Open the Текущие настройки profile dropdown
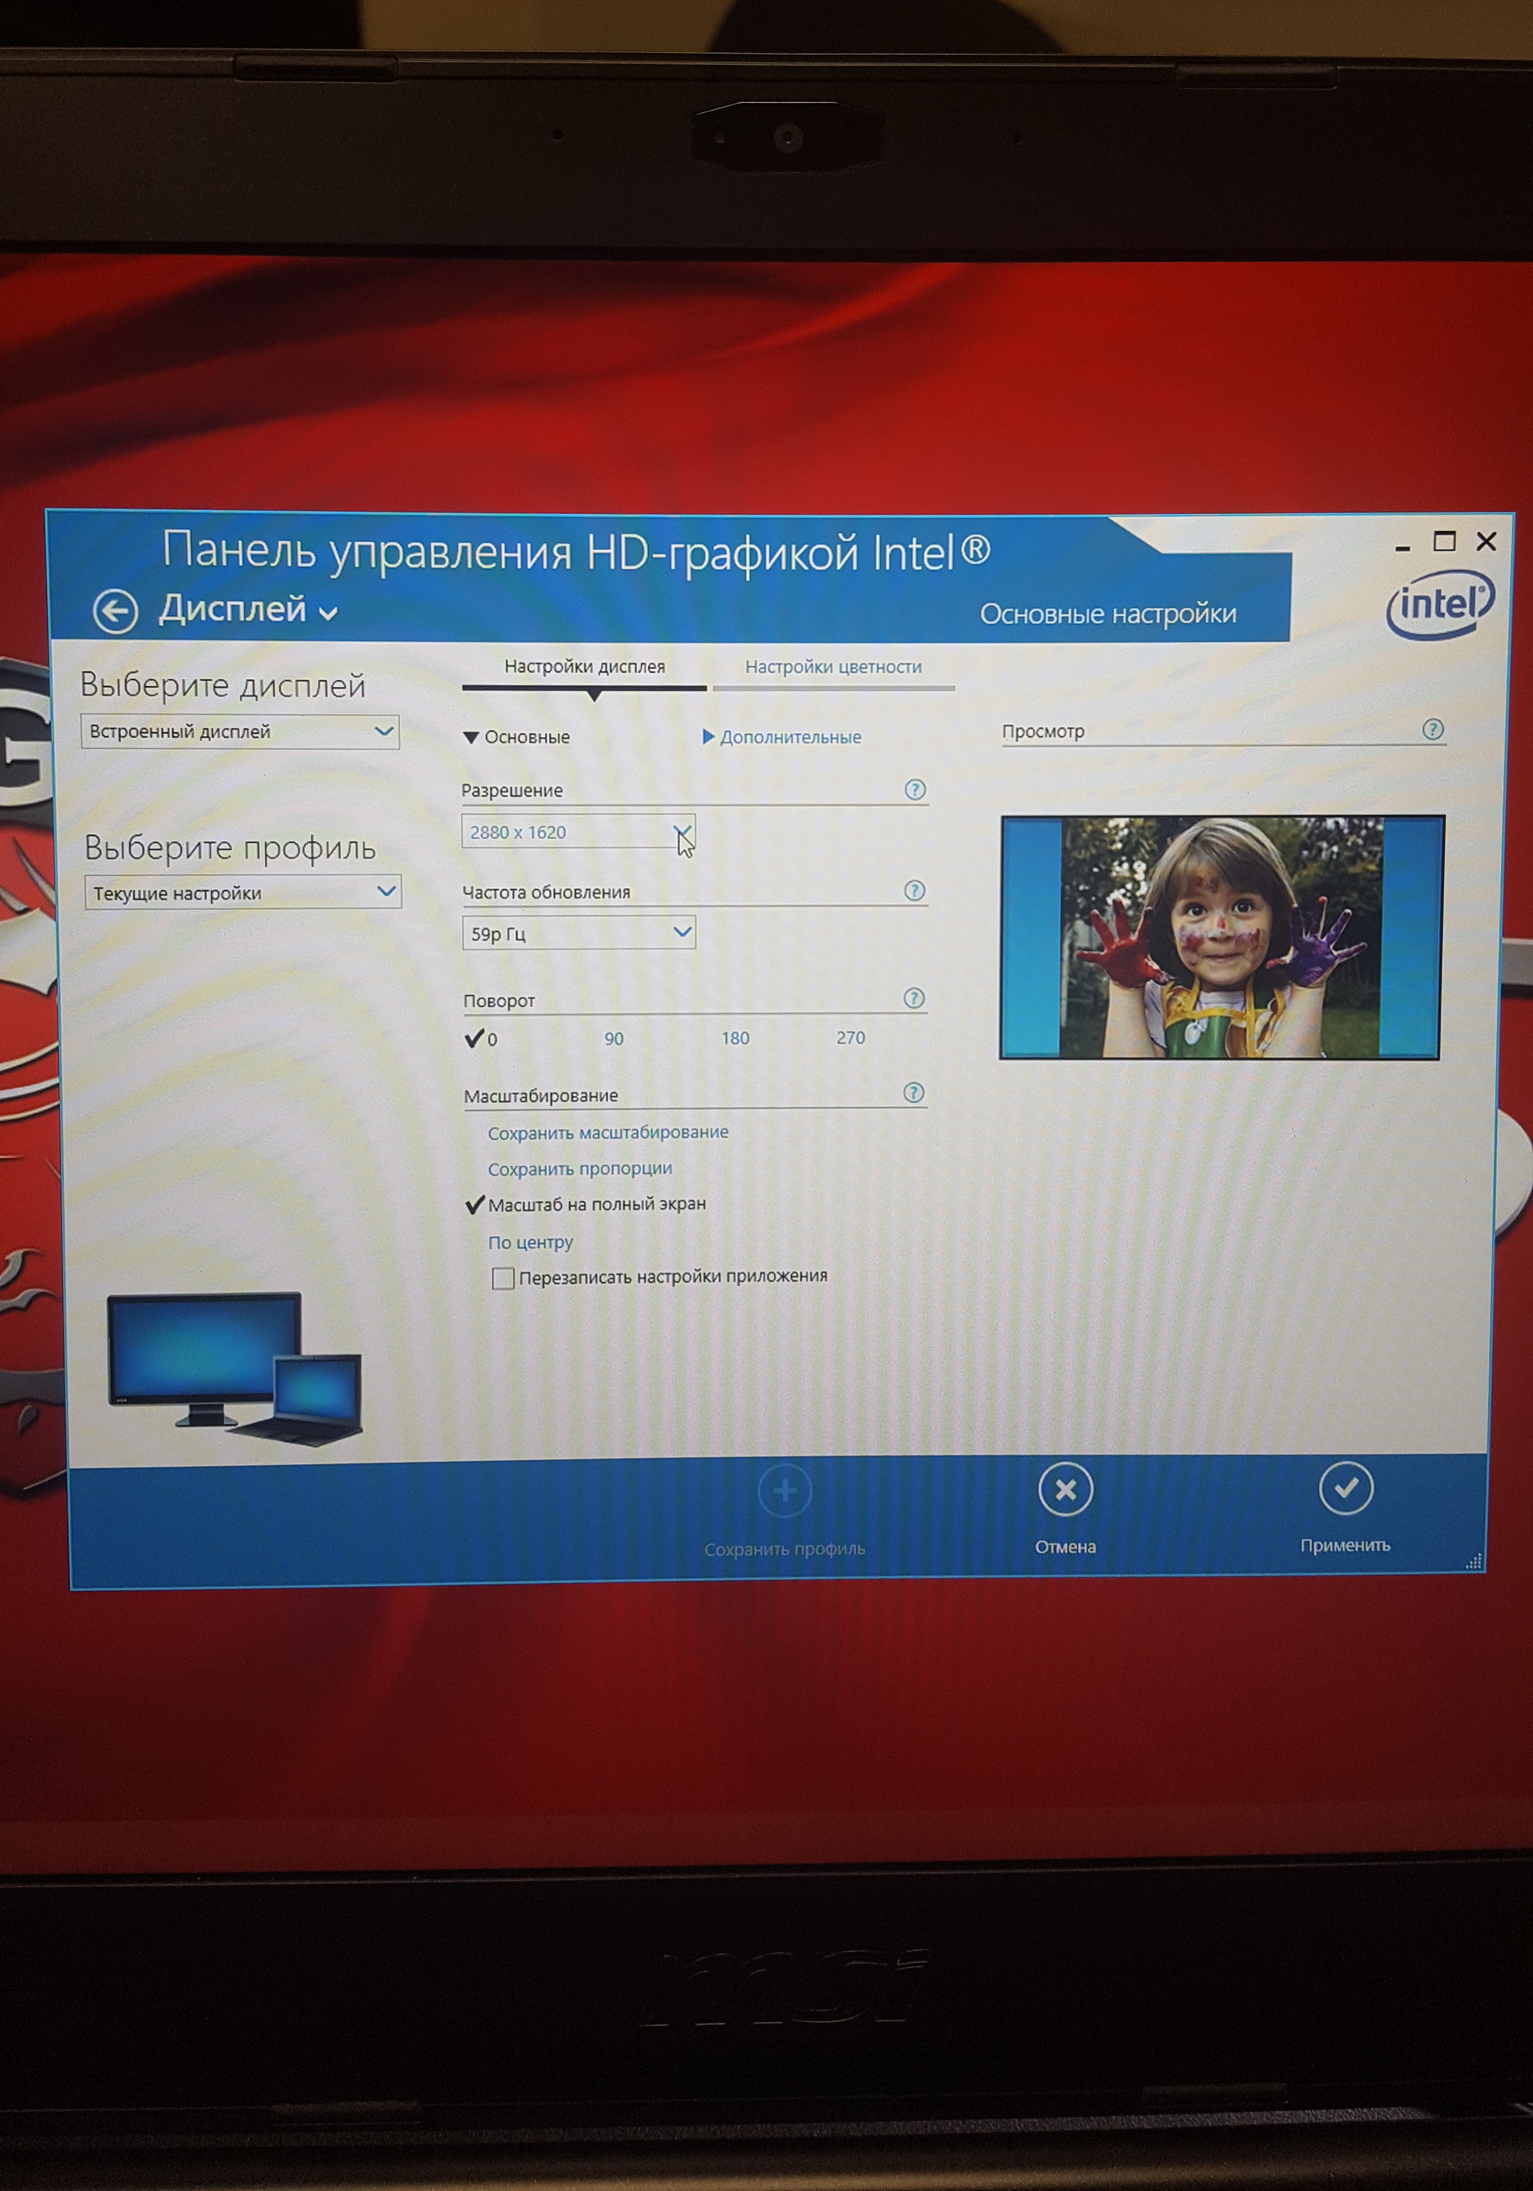This screenshot has height=2191, width=1533. 242,893
